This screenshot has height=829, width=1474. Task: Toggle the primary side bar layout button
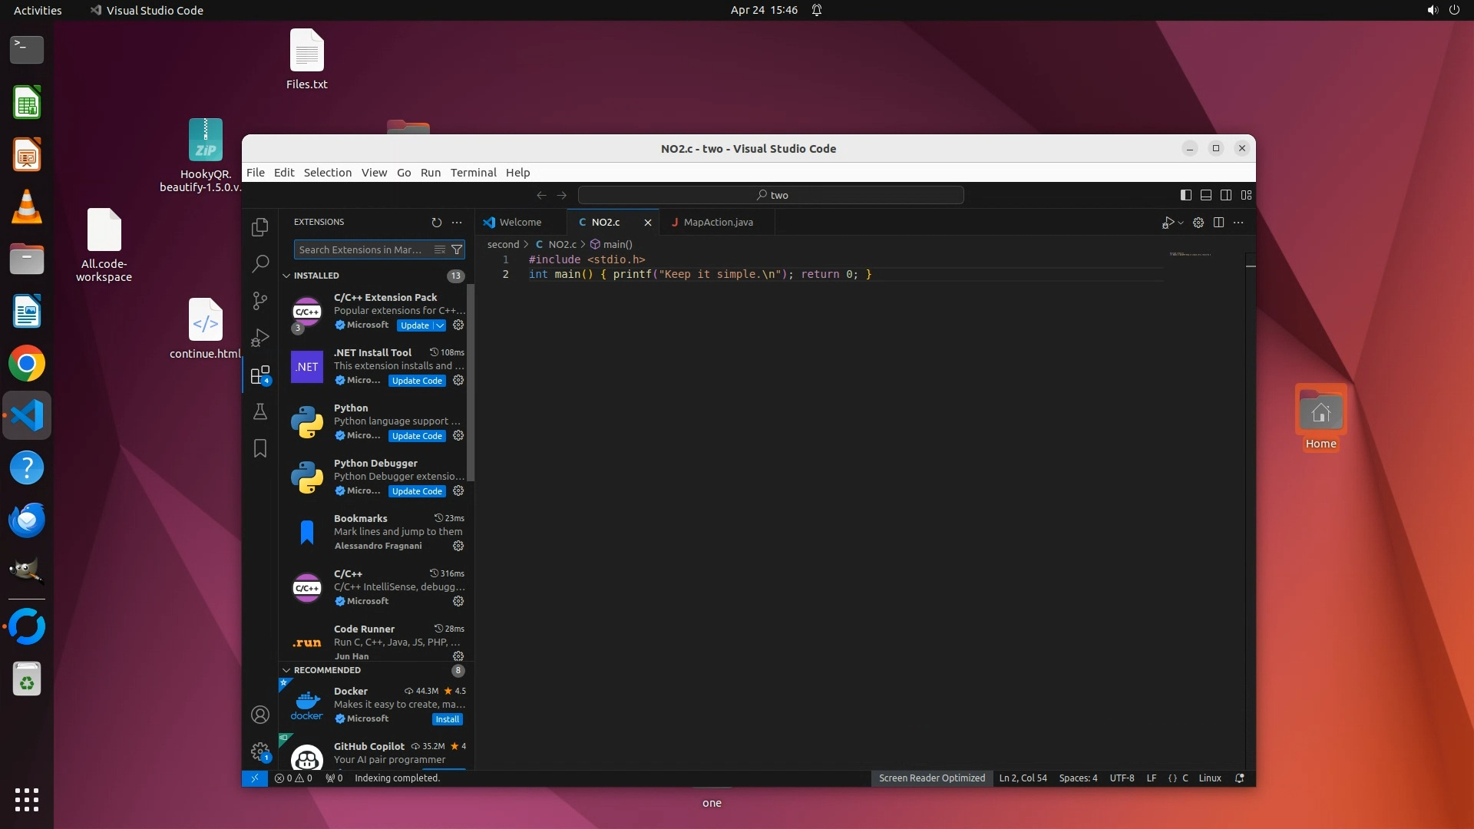click(1185, 195)
